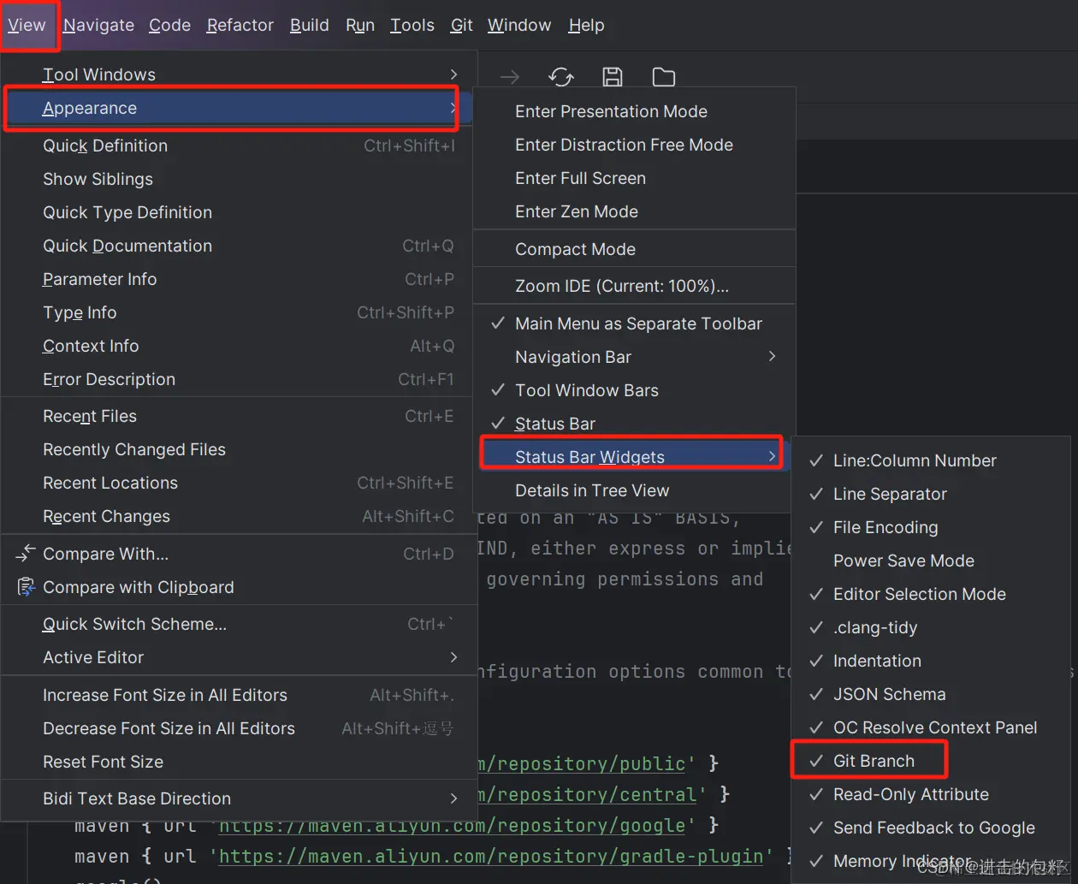This screenshot has height=884, width=1078.
Task: Open the Window menu
Action: (519, 25)
